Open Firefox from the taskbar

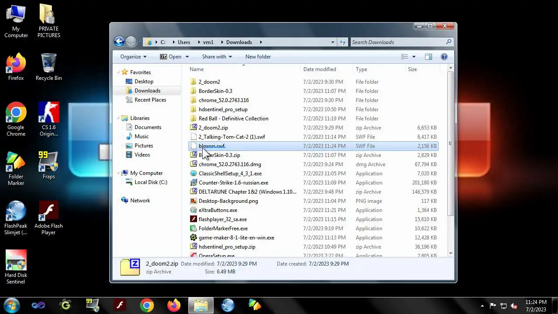(174, 305)
